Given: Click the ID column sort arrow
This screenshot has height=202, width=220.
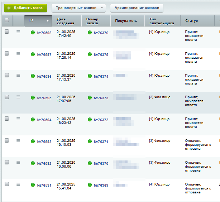Looking at the screenshot, I should coord(48,21).
